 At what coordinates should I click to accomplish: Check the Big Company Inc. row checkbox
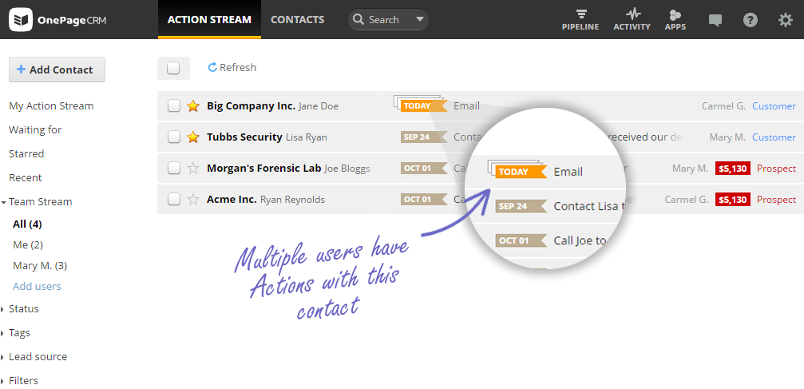pyautogui.click(x=174, y=106)
